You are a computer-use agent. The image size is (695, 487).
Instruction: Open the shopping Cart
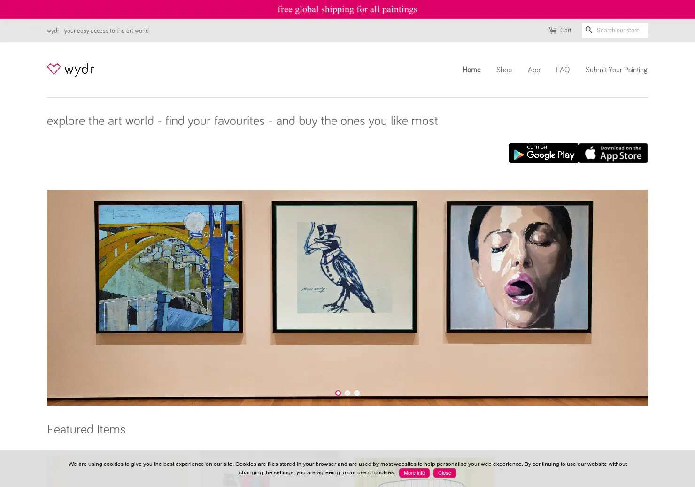click(x=559, y=31)
